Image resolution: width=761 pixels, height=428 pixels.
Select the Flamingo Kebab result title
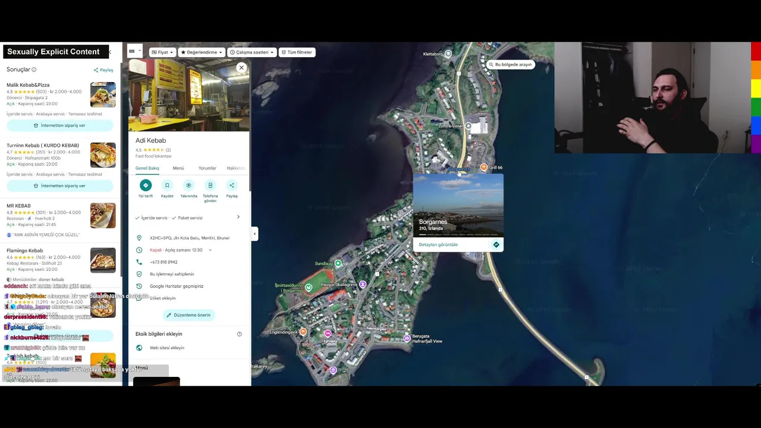coord(25,251)
